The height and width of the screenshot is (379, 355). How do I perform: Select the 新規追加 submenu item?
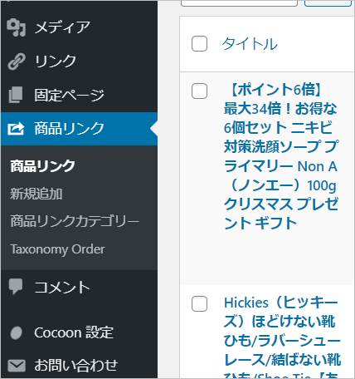click(x=36, y=194)
